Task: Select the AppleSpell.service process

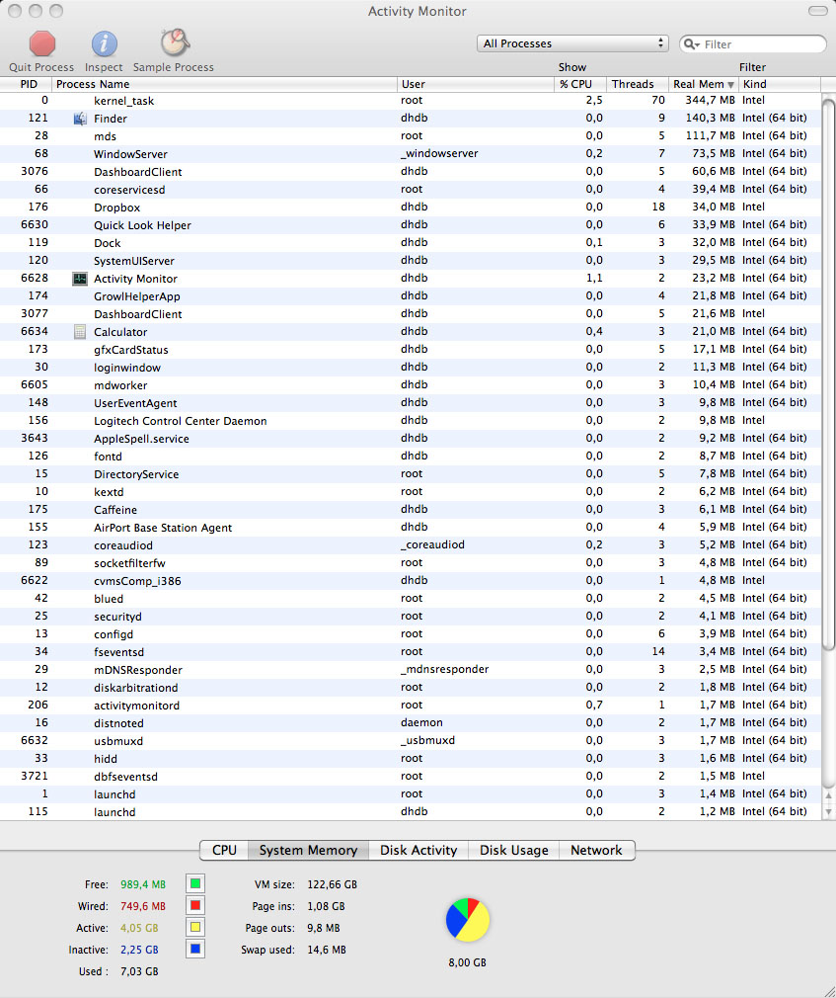Action: (x=410, y=439)
